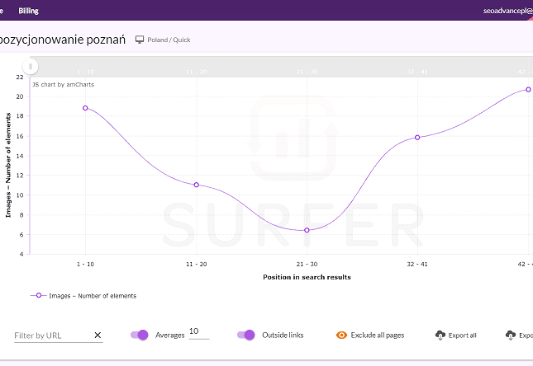533x366 pixels.
Task: Toggle the Outside links switch
Action: (x=245, y=335)
